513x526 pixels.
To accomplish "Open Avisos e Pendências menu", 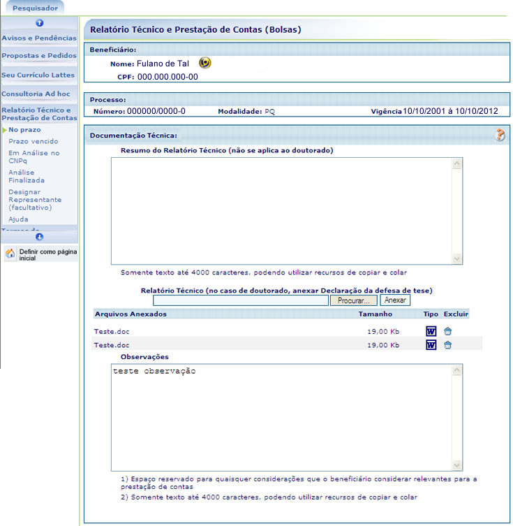I will 39,38.
